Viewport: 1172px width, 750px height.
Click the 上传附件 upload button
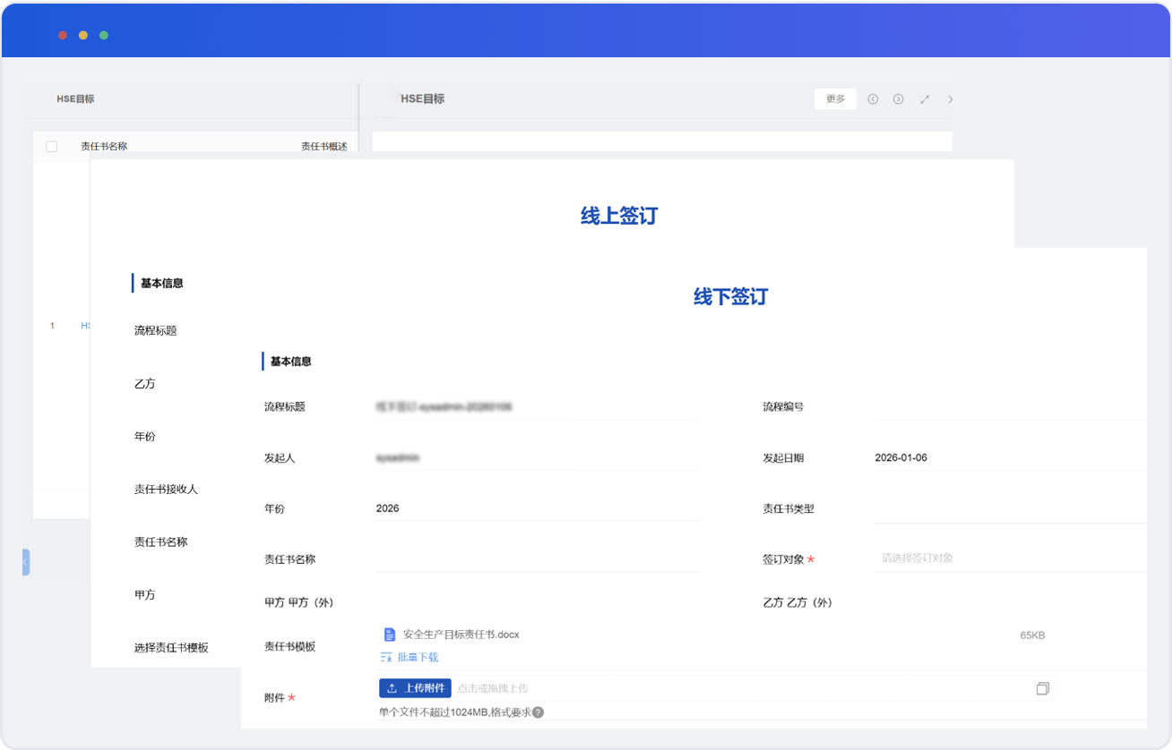[x=415, y=688]
